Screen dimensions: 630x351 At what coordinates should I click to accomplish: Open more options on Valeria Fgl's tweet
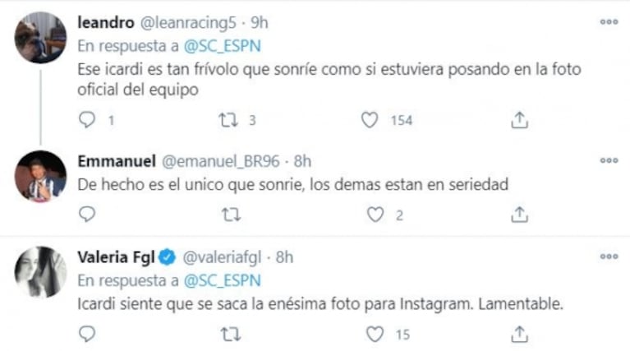tap(609, 256)
